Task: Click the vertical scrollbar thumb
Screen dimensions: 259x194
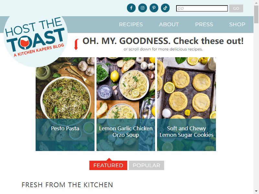Action: coord(256,15)
